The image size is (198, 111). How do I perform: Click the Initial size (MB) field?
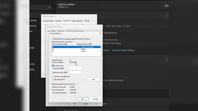[x=75, y=68]
